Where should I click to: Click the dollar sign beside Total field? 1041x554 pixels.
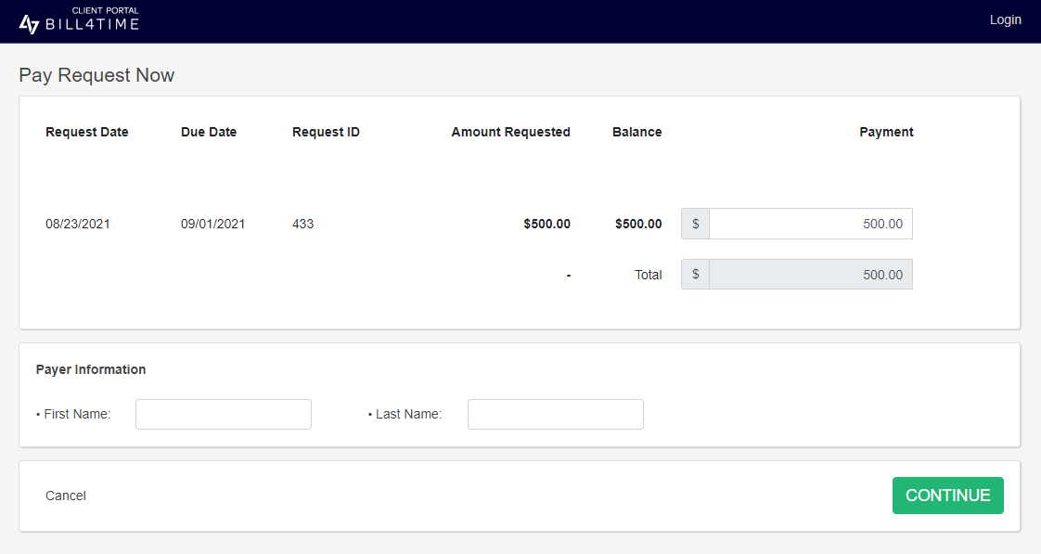[x=695, y=275]
